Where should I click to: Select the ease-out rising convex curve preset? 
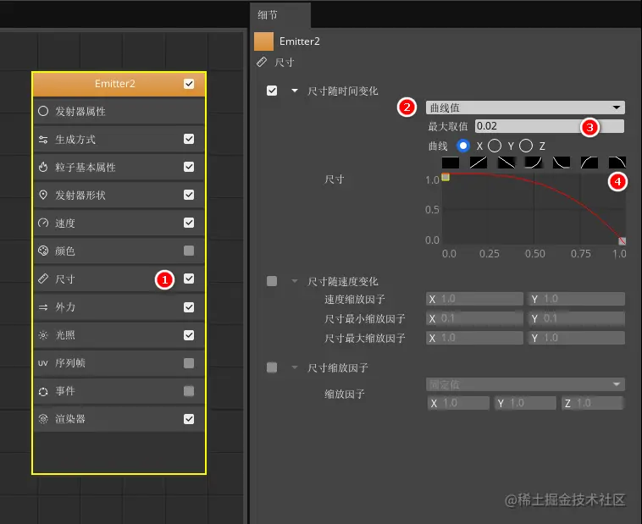click(x=589, y=163)
